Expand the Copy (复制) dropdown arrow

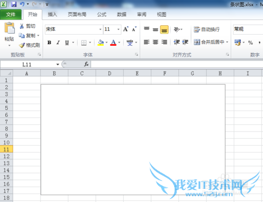[x=38, y=36]
